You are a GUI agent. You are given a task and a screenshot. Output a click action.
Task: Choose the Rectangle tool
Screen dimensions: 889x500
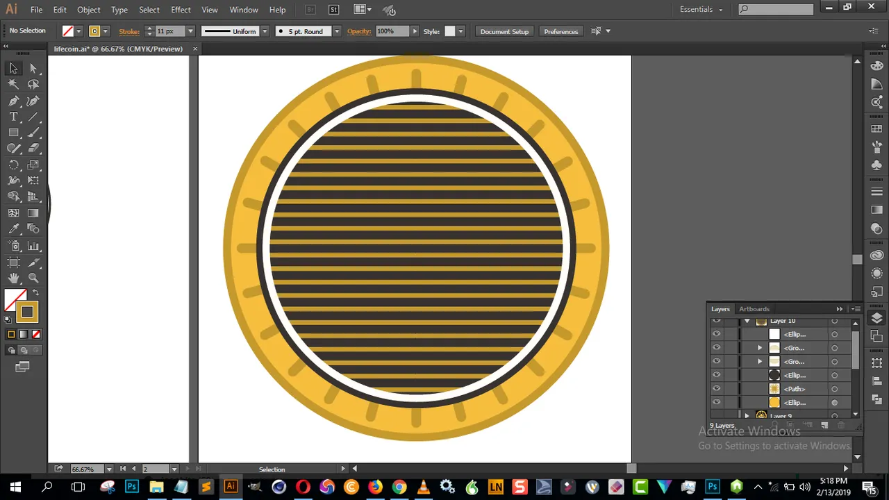(13, 133)
